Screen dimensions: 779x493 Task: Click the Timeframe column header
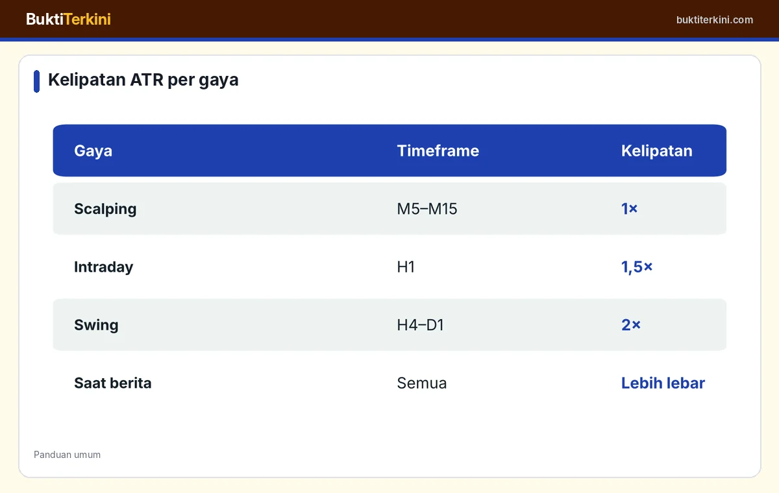point(438,150)
